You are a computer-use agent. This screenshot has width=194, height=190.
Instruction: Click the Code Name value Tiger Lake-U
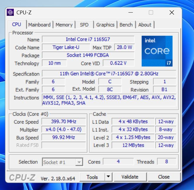point(66,47)
